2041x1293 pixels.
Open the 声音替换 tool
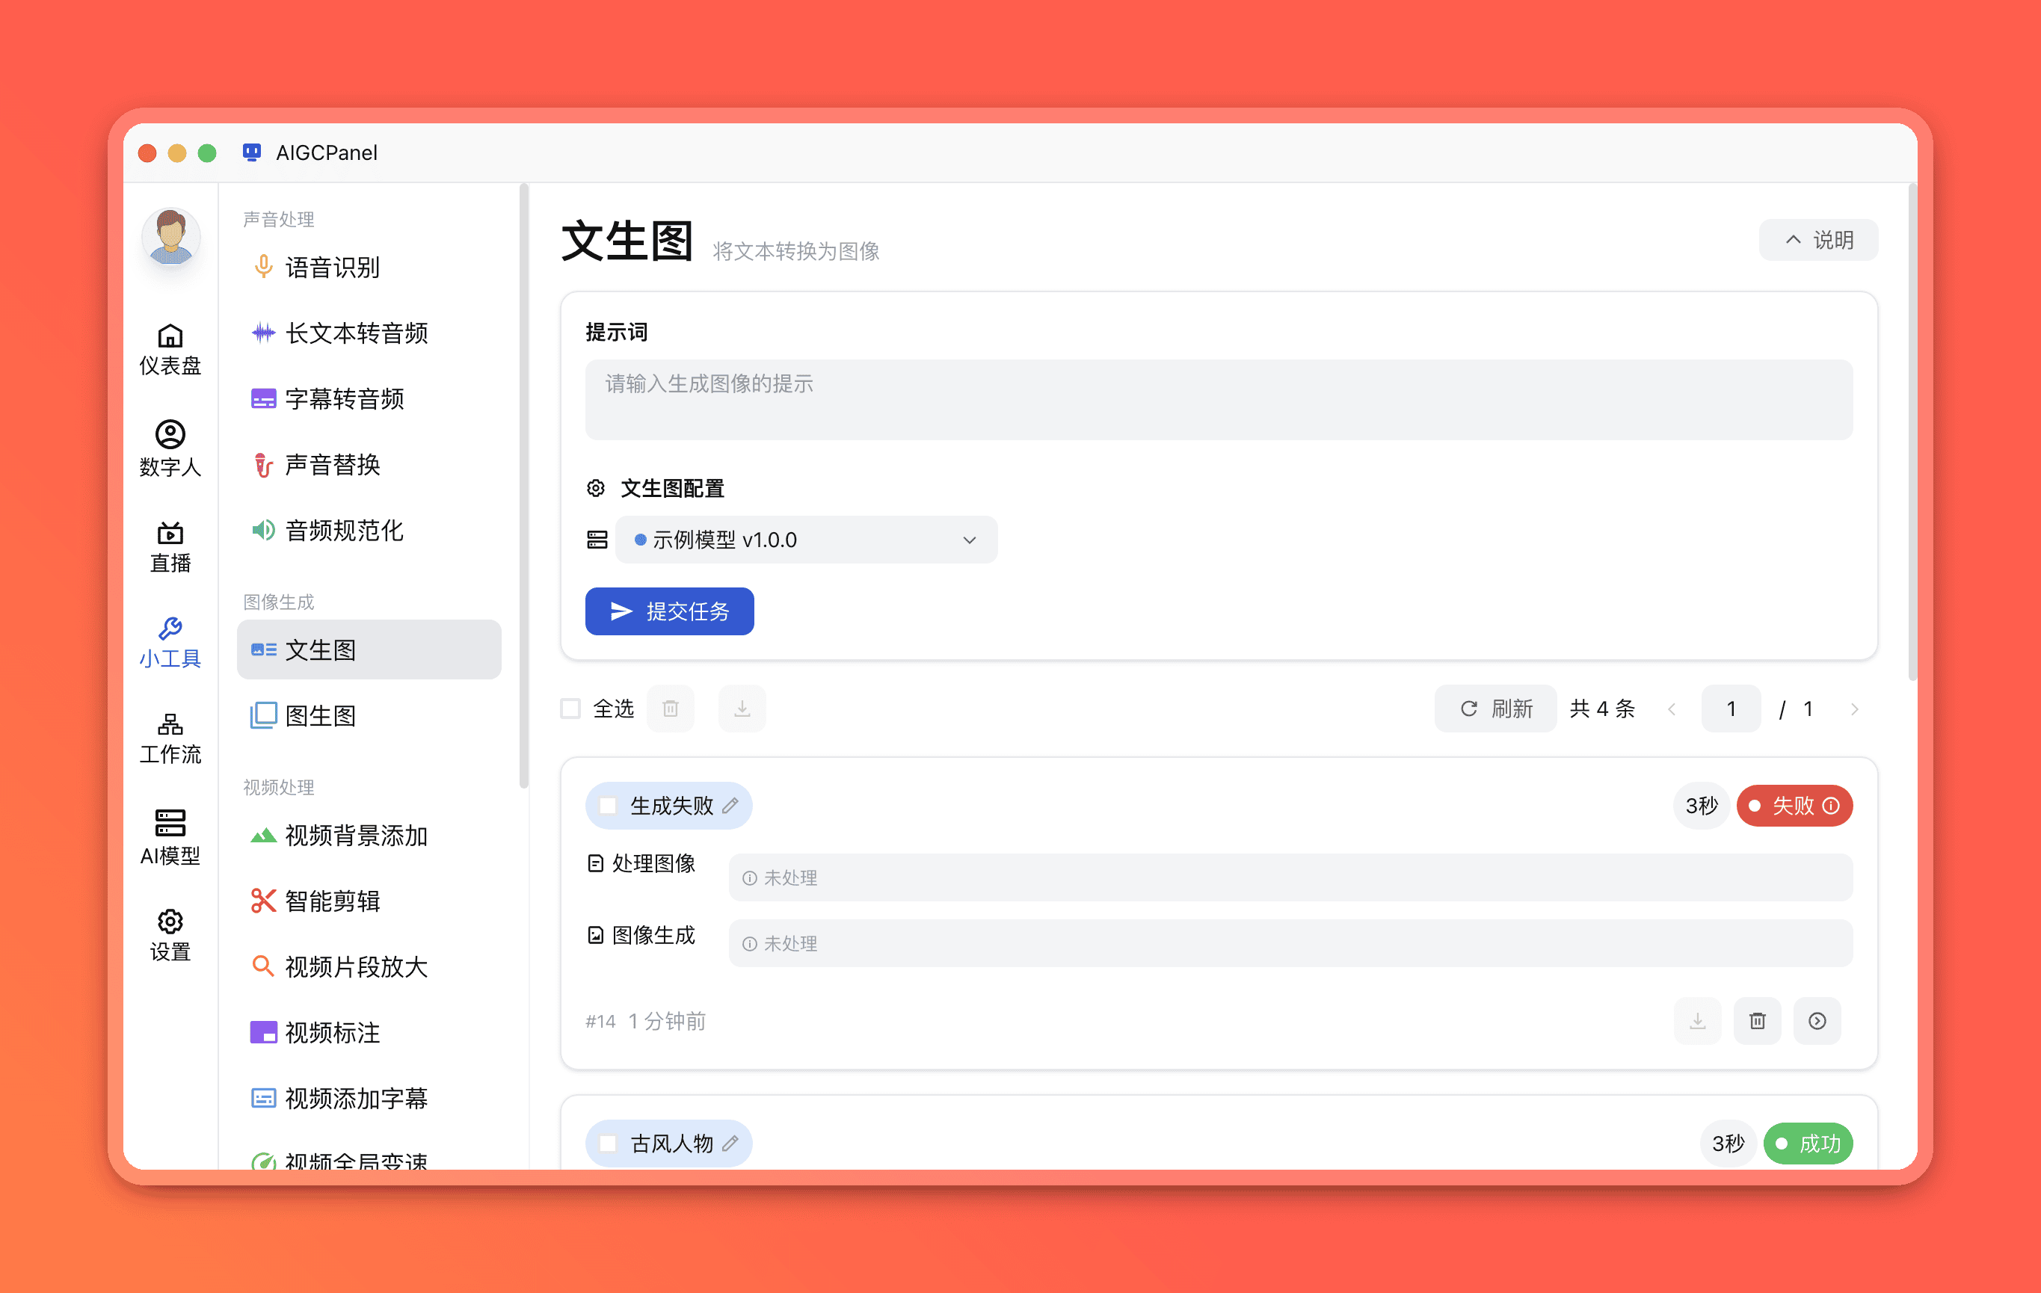pos(369,464)
